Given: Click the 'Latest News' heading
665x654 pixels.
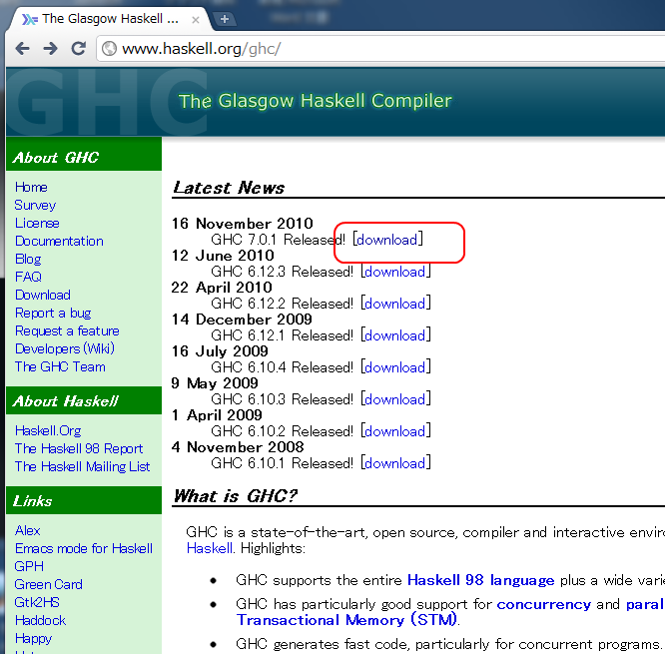Looking at the screenshot, I should click(x=229, y=188).
